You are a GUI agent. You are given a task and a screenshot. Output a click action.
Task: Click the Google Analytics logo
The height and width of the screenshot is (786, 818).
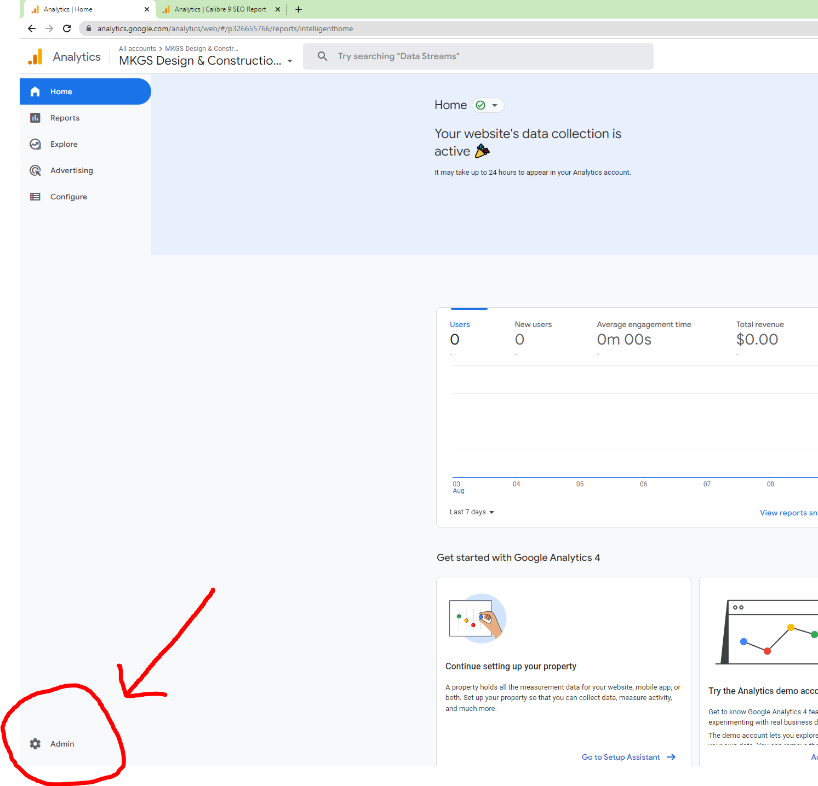pyautogui.click(x=36, y=57)
